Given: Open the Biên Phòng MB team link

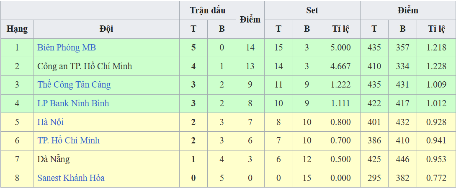Looking at the screenshot, I should pos(67,48).
